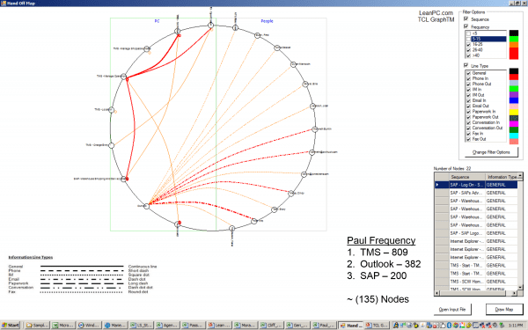This screenshot has height=330, width=528.
Task: Click the Outlook node on the graph circle
Action: click(x=147, y=206)
